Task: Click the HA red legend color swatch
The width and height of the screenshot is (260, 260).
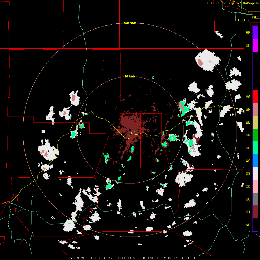Action: point(255,96)
